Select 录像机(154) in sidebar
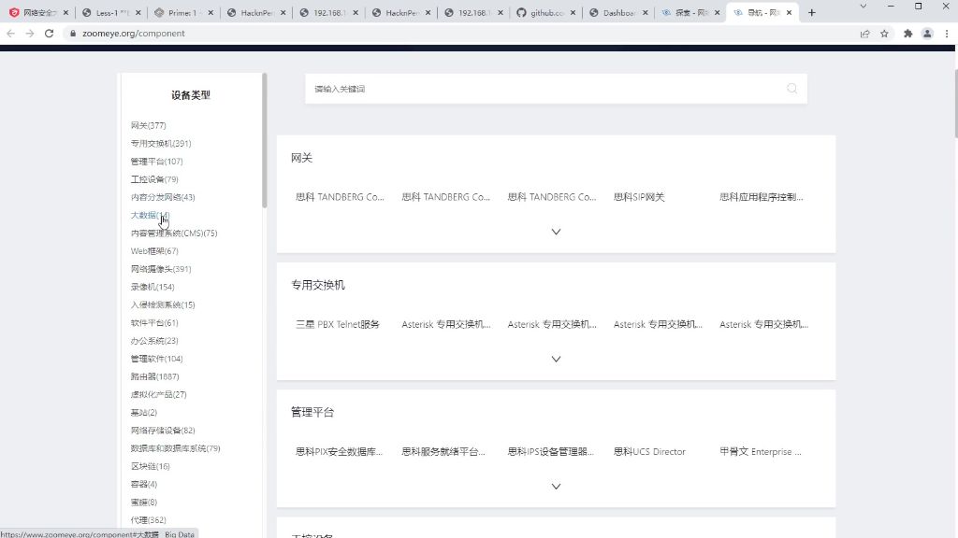 click(152, 287)
